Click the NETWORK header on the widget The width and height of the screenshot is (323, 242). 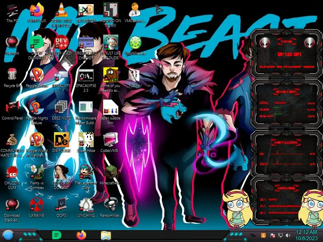coord(286,142)
